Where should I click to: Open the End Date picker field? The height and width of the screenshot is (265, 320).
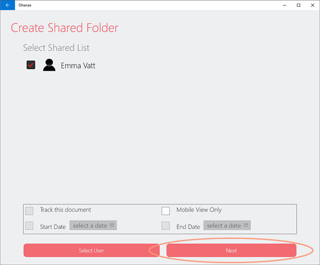227,225
